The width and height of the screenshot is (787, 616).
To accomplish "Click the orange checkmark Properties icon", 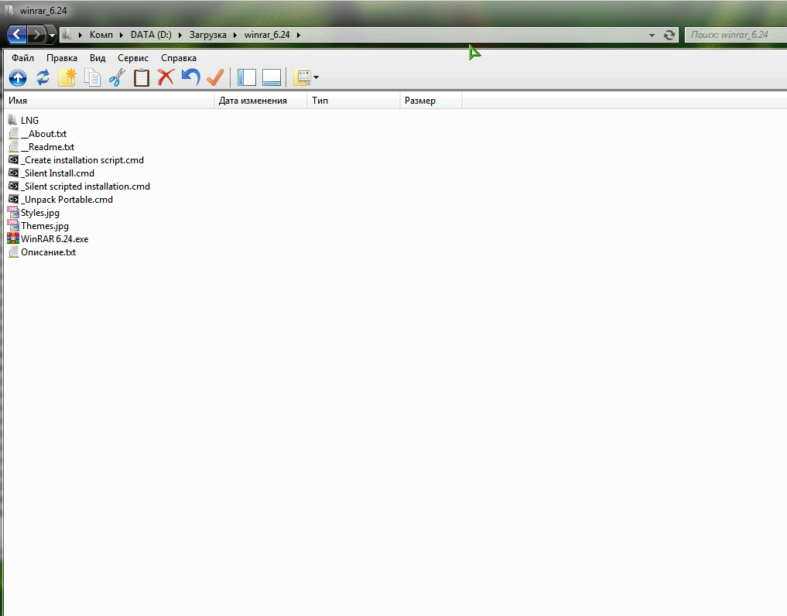I will point(215,77).
